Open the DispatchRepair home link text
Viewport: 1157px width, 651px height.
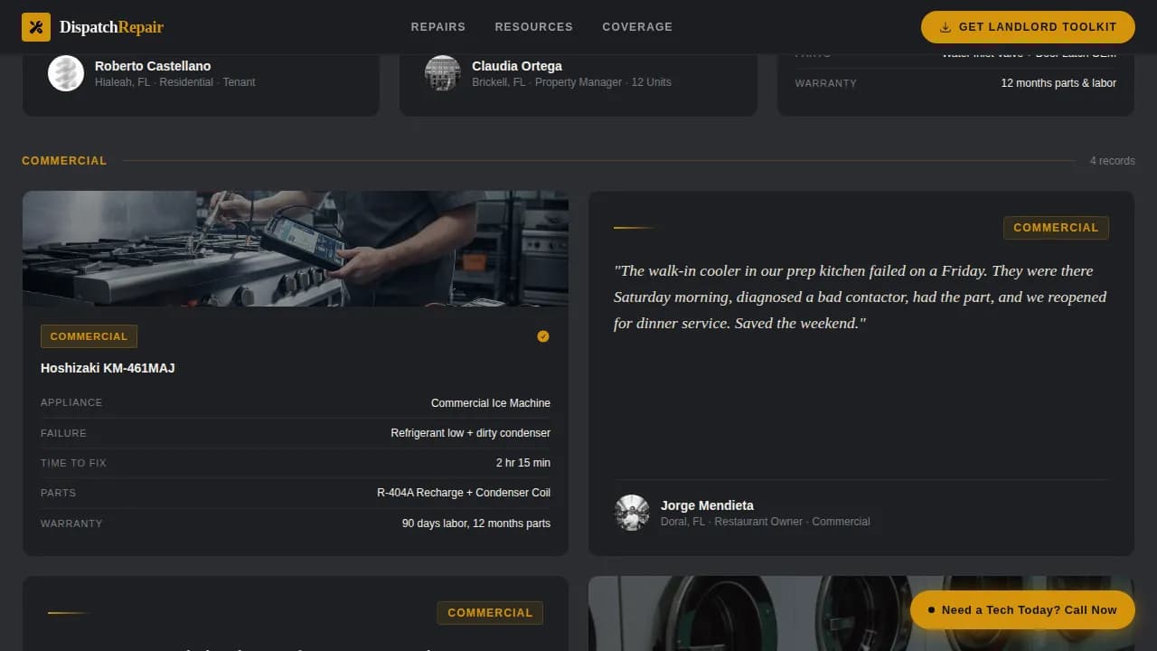[111, 27]
